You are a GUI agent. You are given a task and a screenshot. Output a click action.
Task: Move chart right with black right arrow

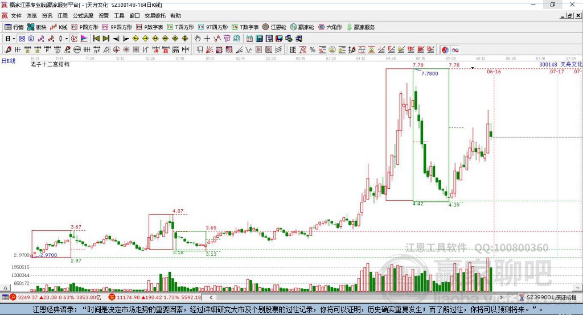[x=126, y=39]
